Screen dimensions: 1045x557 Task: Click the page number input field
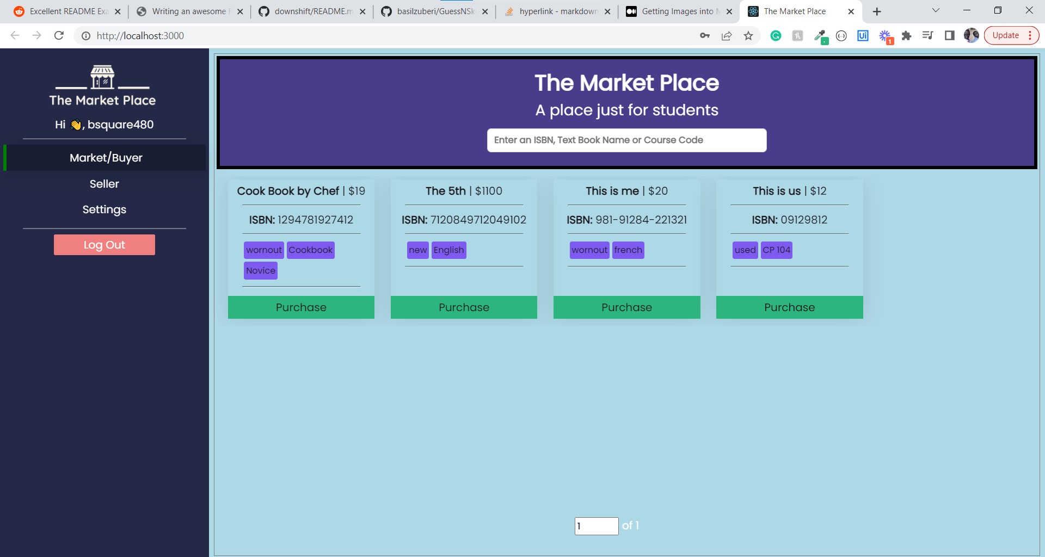pyautogui.click(x=597, y=526)
